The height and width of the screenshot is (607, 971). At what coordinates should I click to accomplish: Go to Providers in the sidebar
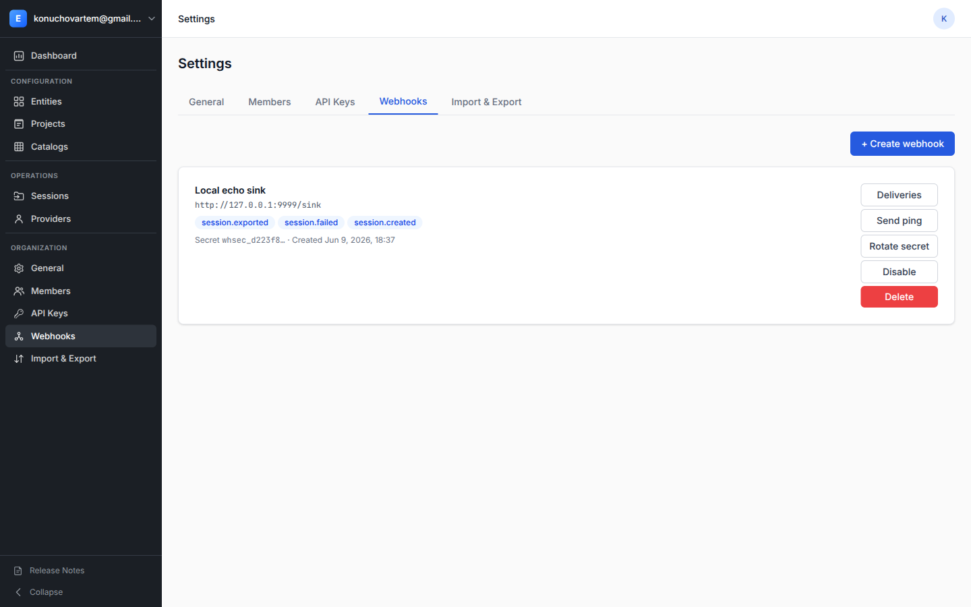(81, 219)
